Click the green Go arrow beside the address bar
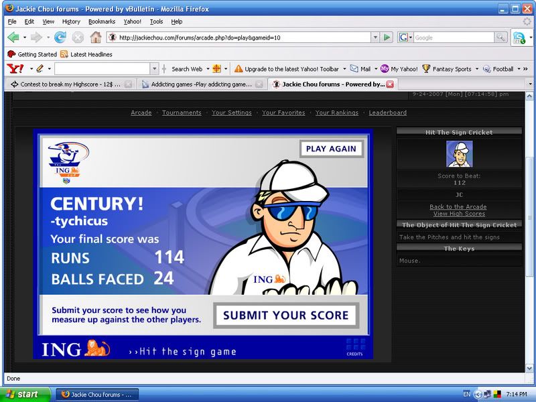 pyautogui.click(x=387, y=38)
